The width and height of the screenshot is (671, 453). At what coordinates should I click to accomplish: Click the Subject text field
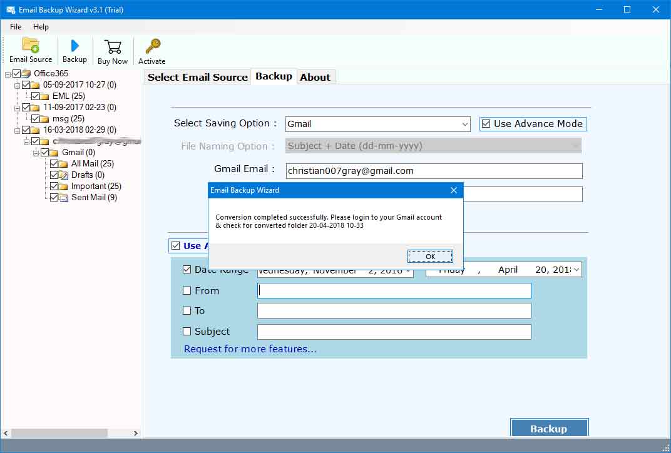pos(394,332)
